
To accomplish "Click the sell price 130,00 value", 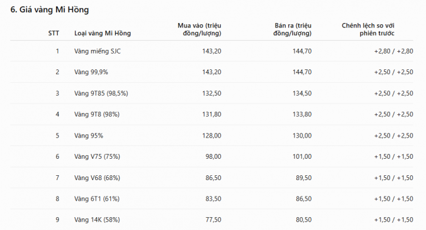I will pyautogui.click(x=302, y=136).
